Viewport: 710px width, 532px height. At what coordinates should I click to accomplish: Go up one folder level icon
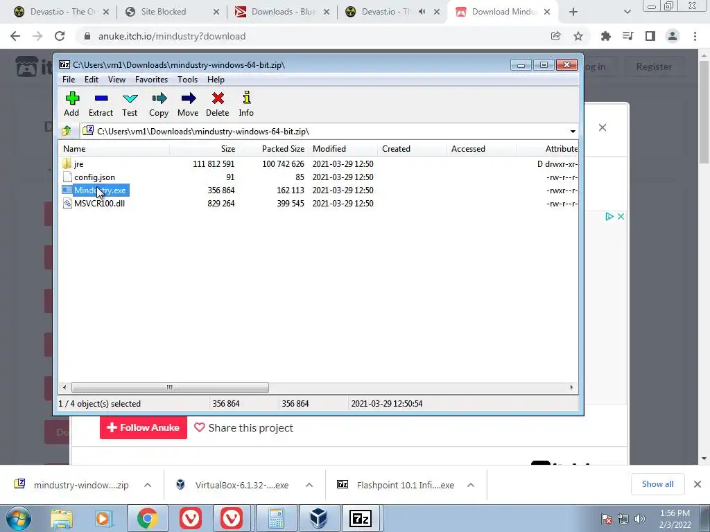point(67,131)
